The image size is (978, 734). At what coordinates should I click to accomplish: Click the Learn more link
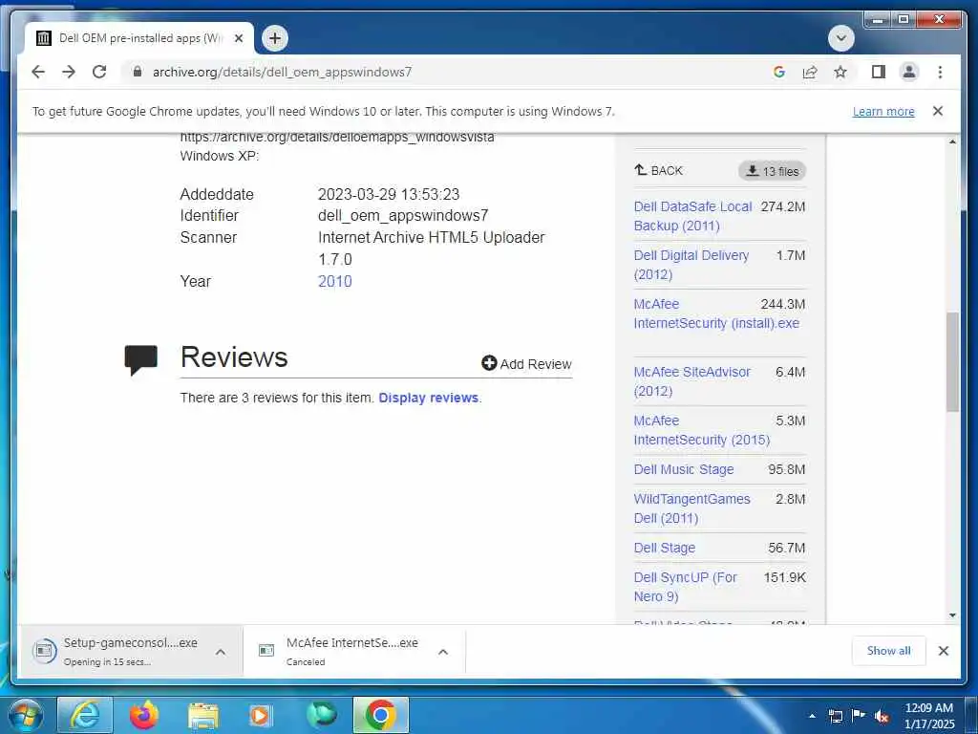tap(883, 111)
